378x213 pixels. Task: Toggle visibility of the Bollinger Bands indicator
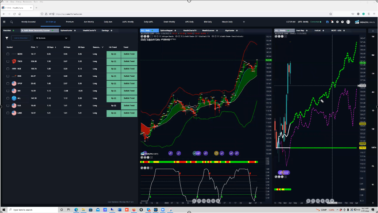click(155, 36)
